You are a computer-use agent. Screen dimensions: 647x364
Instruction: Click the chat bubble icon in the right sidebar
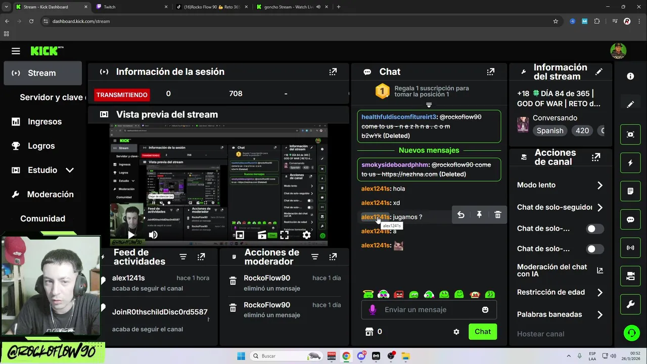(630, 219)
